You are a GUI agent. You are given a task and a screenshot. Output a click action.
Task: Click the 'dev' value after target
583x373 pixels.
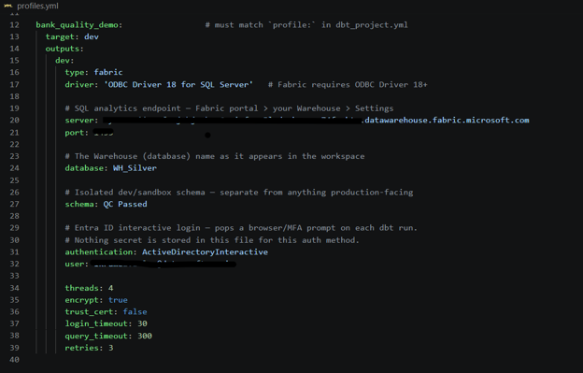pos(92,36)
